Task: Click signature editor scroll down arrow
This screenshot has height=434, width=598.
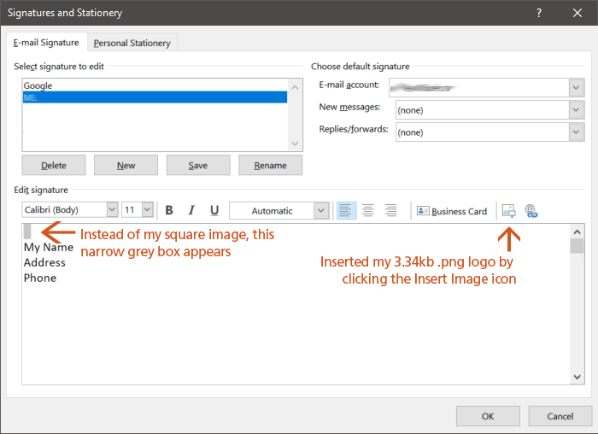Action: [577, 377]
